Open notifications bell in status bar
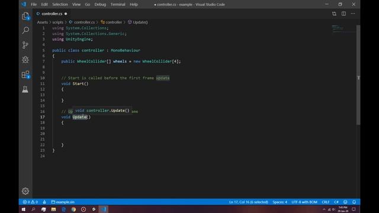 354,202
